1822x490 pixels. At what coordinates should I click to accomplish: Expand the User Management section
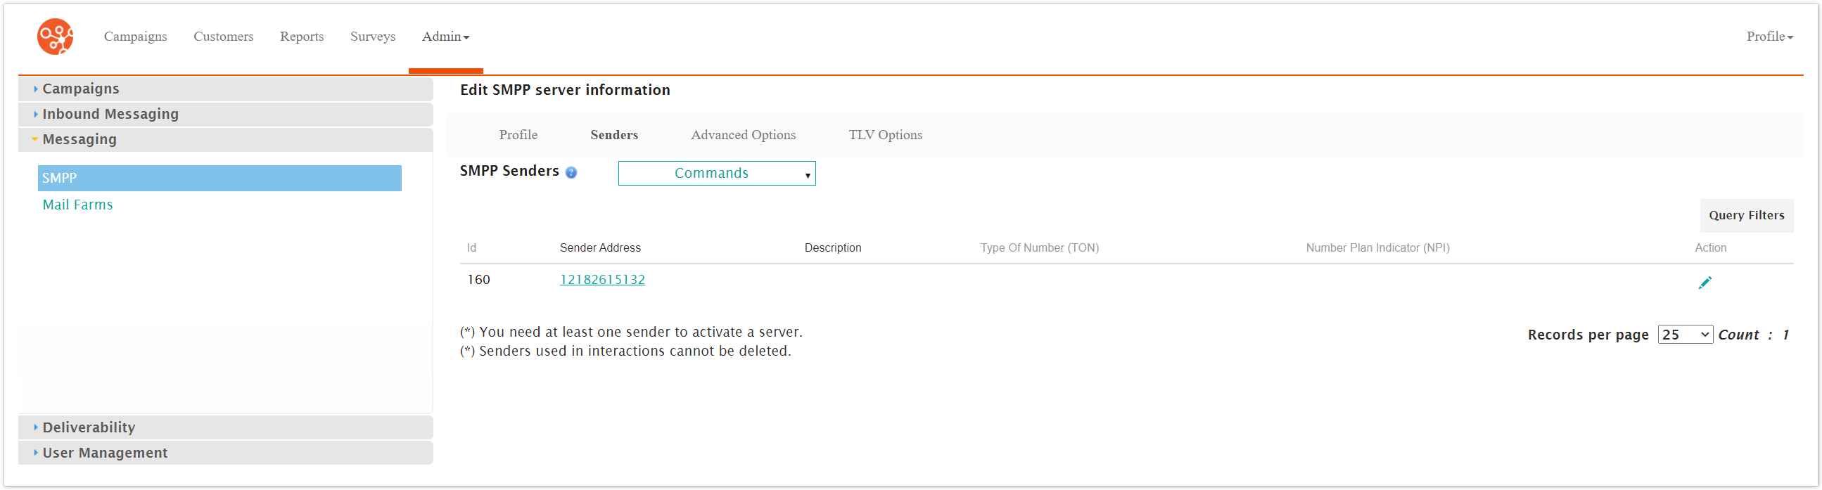[x=105, y=453]
